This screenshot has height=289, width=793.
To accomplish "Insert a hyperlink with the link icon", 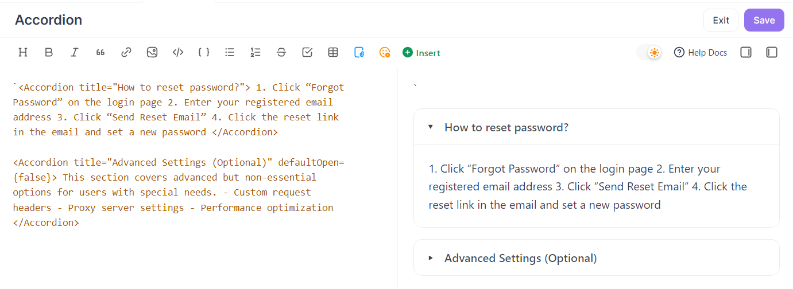I will click(x=126, y=53).
